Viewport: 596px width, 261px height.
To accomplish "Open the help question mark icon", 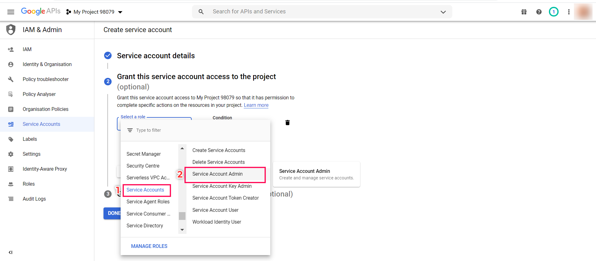I will click(539, 12).
